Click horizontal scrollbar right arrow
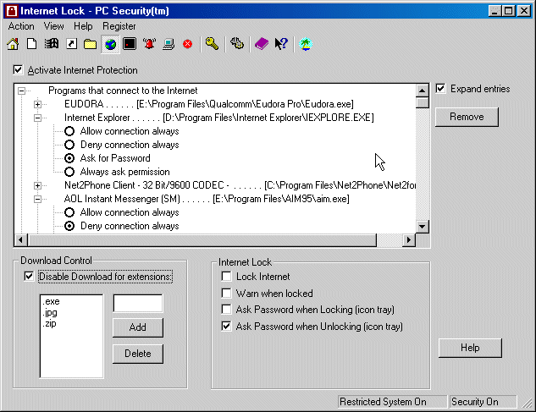Screen dimensions: 536x412 click(408, 239)
